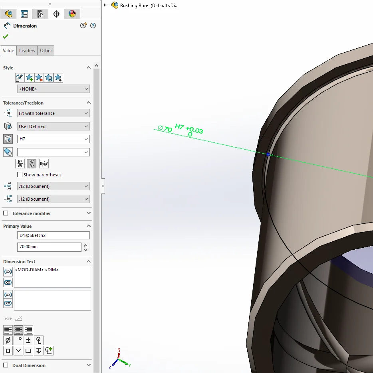This screenshot has height=373, width=373.
Task: Open the Fit with tolerance type dropdown
Action: click(53, 113)
